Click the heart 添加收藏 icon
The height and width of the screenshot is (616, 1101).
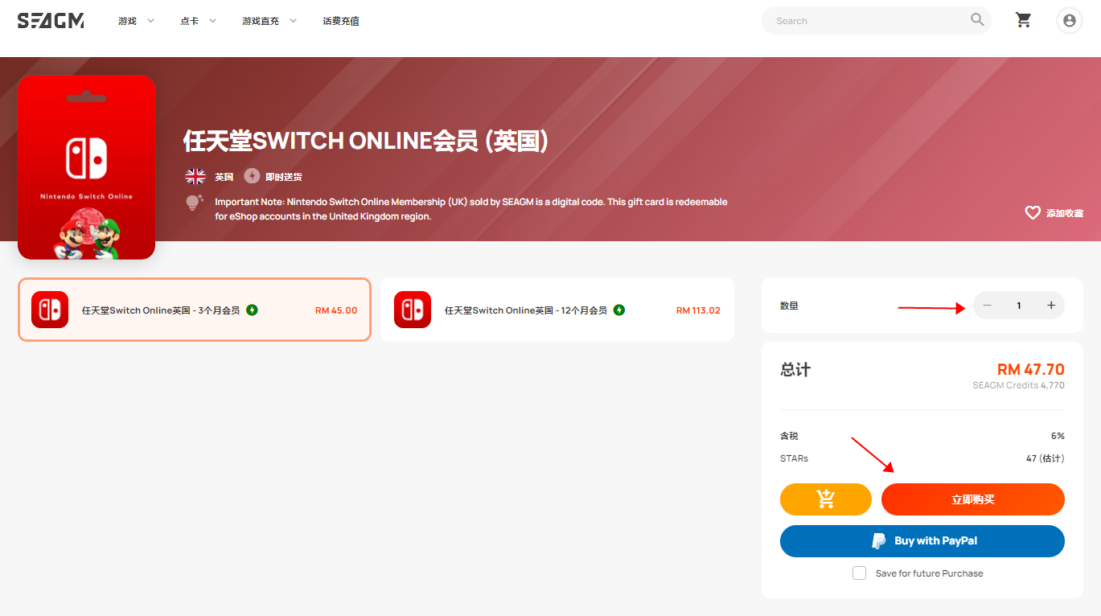[x=1033, y=212]
